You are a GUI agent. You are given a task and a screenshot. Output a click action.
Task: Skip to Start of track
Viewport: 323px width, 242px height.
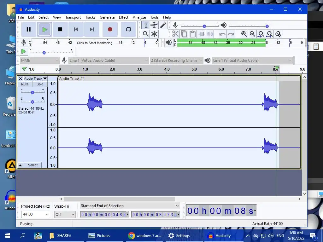(x=76, y=29)
